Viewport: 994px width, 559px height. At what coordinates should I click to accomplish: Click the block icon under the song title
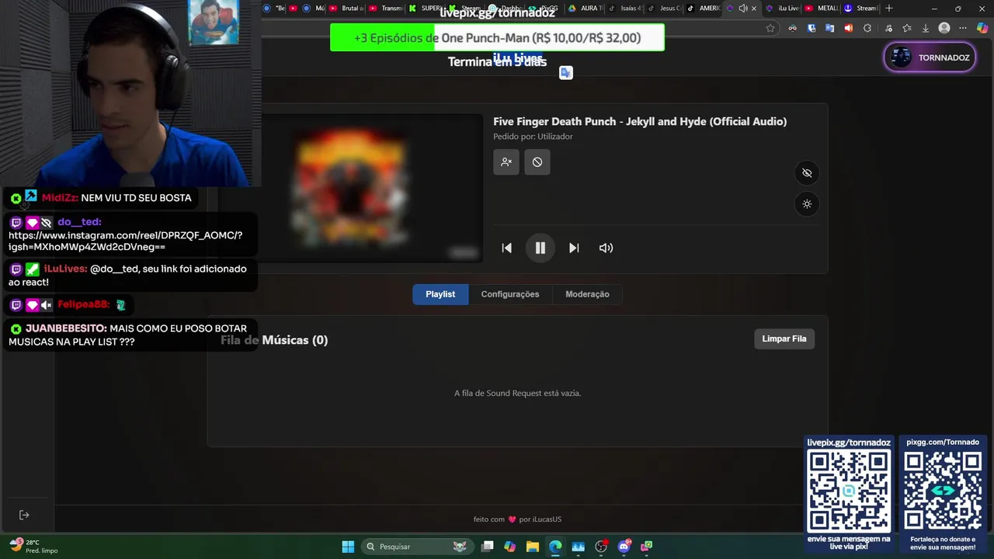click(537, 162)
